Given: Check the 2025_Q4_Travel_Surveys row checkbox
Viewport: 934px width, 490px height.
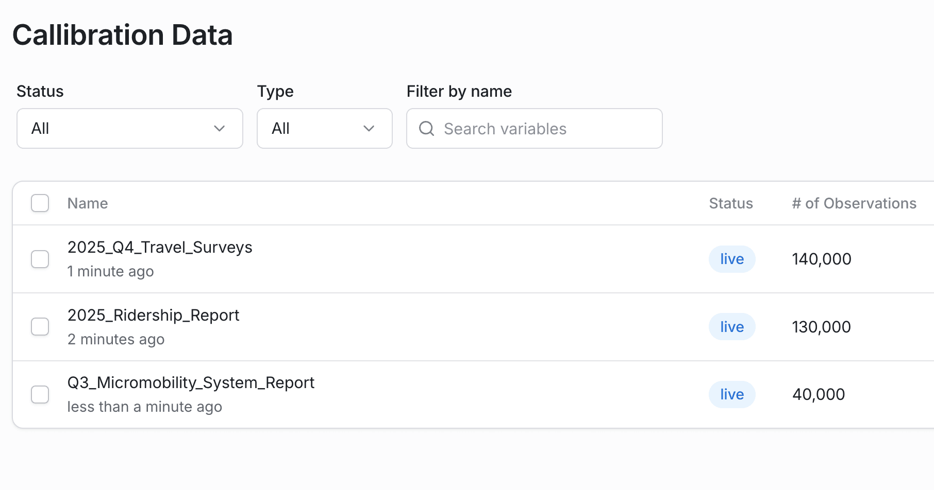Looking at the screenshot, I should 40,259.
